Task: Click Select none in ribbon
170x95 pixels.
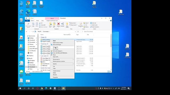Action: (x=94, y=25)
